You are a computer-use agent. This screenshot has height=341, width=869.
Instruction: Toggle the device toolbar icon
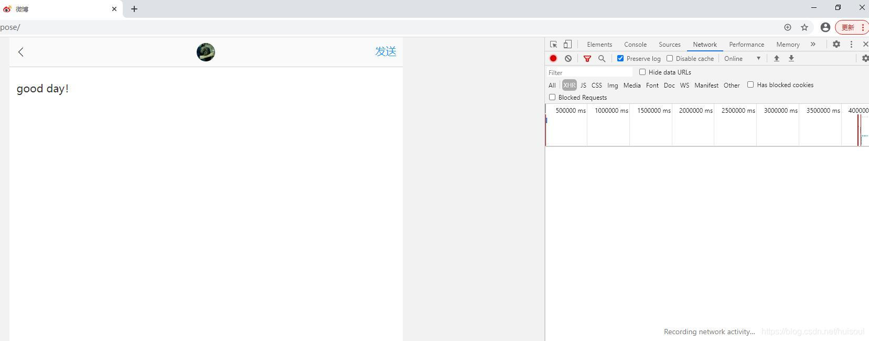click(x=567, y=45)
